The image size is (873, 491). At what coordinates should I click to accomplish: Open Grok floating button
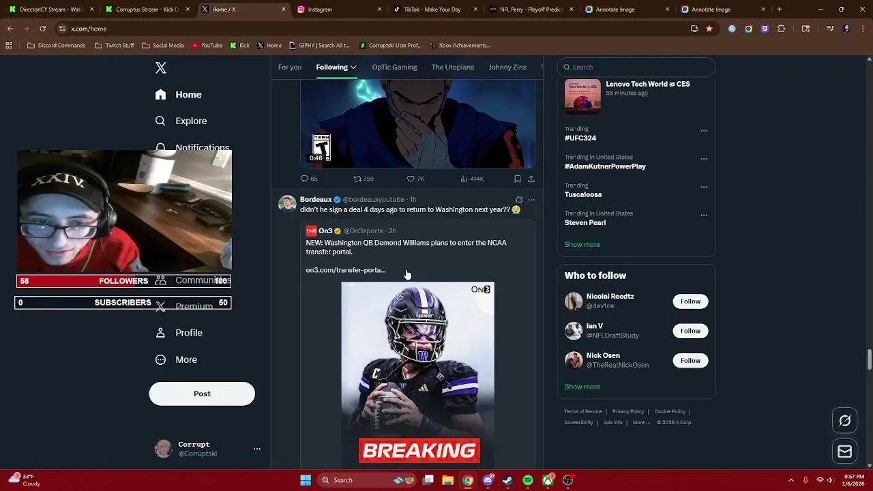click(x=844, y=421)
